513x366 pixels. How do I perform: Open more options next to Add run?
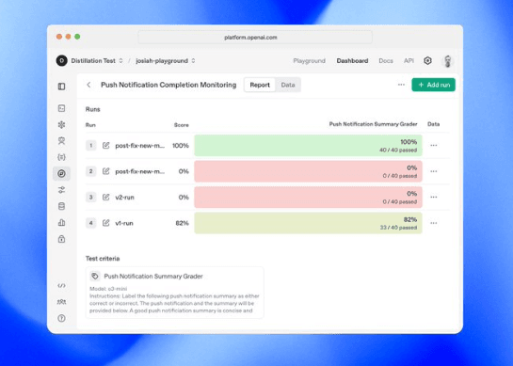[401, 85]
